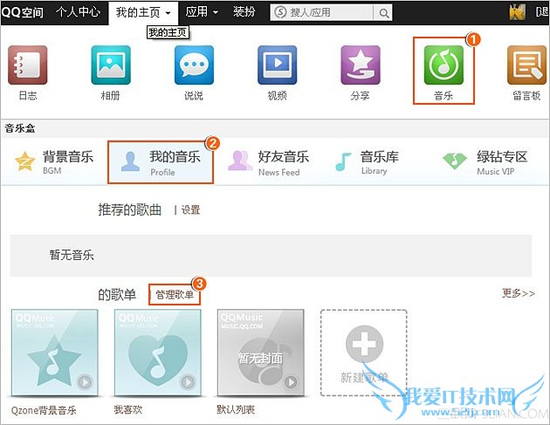Switch to 绿钻专区 Music VIP tab

485,162
